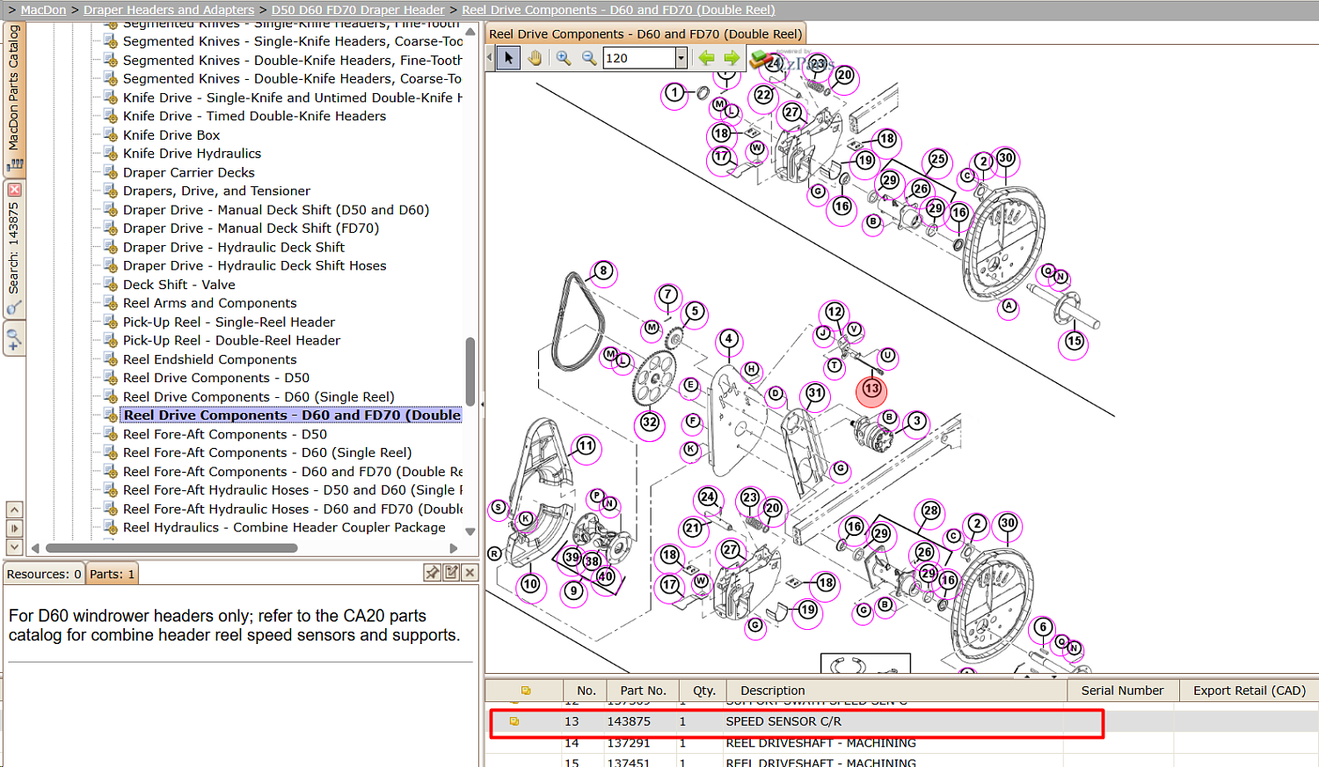
Task: Select the Reel Drive Components diagram tab
Action: (645, 34)
